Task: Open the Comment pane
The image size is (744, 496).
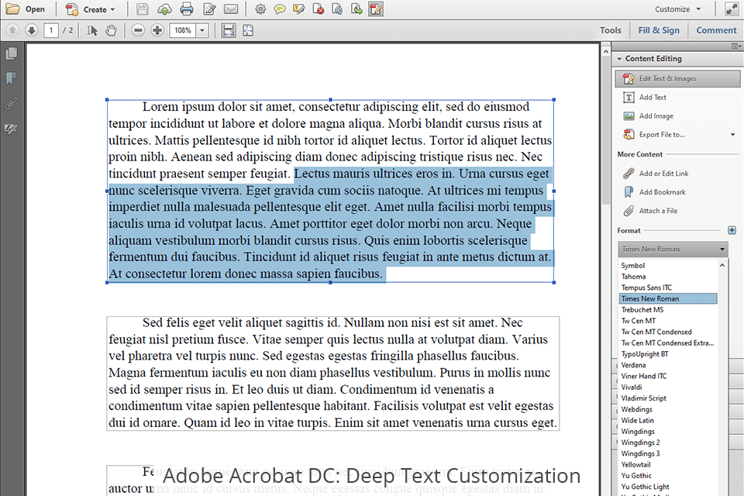Action: [716, 30]
